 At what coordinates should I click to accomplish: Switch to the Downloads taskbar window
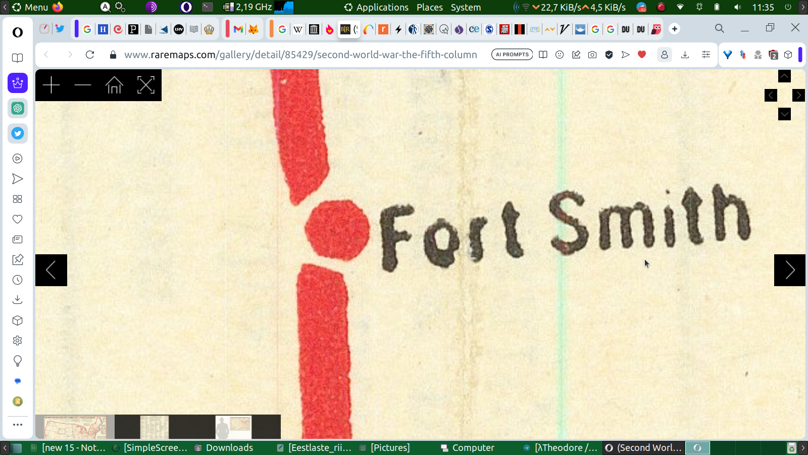224,448
